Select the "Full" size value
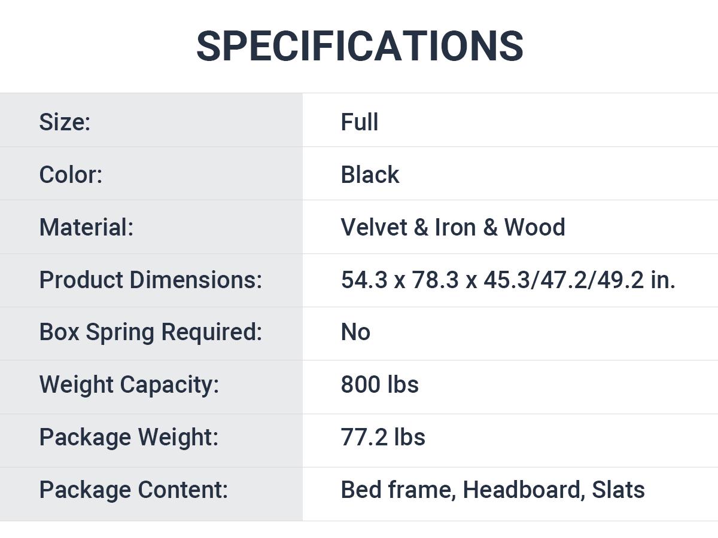The image size is (718, 538). point(360,122)
